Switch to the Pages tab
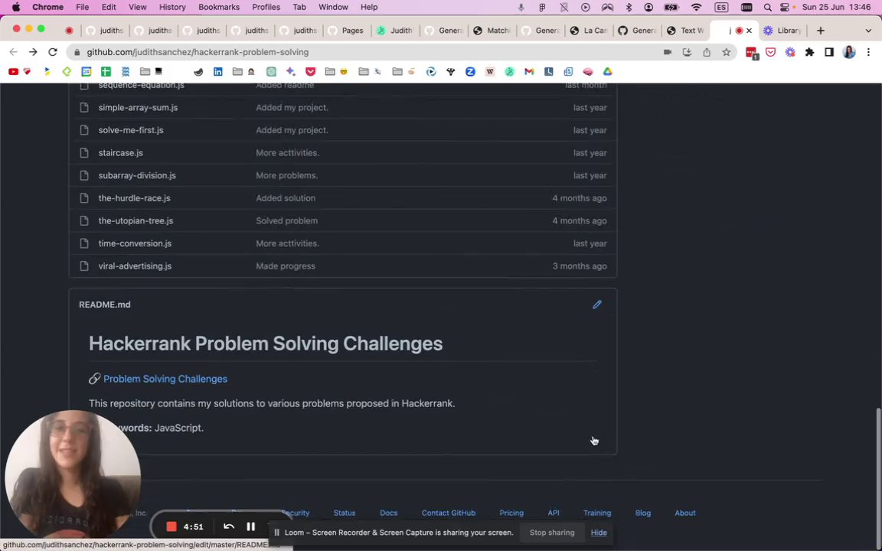 pyautogui.click(x=346, y=31)
